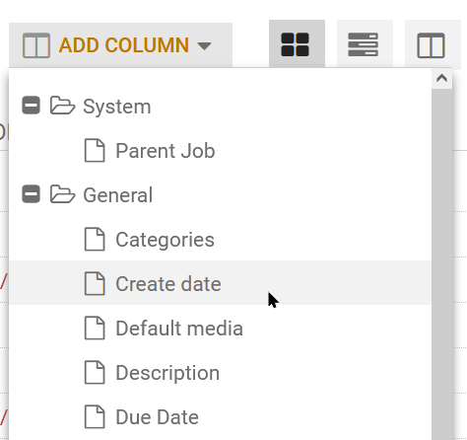Click the page icon beside Categories
Image resolution: width=467 pixels, height=440 pixels.
95,239
